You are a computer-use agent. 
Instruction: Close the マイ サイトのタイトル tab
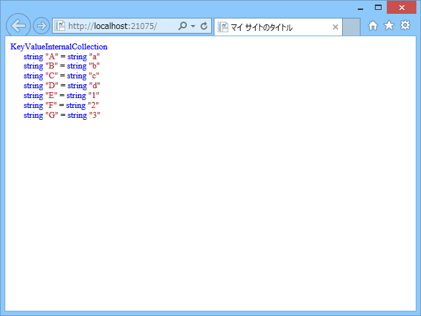(x=335, y=27)
